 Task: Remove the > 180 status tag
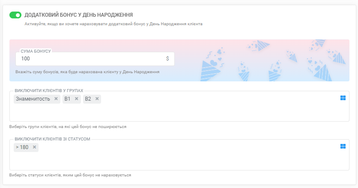[x=35, y=147]
